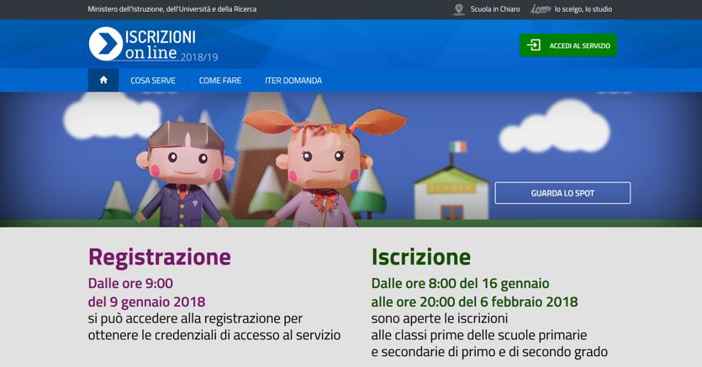The image size is (702, 367).
Task: Click the ACCEDI AL SERVIZIO button
Action: pos(568,45)
